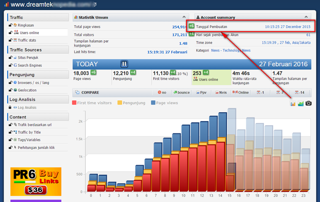The width and height of the screenshot is (320, 202).
Task: Switch to area chart view icon
Action: tap(300, 103)
